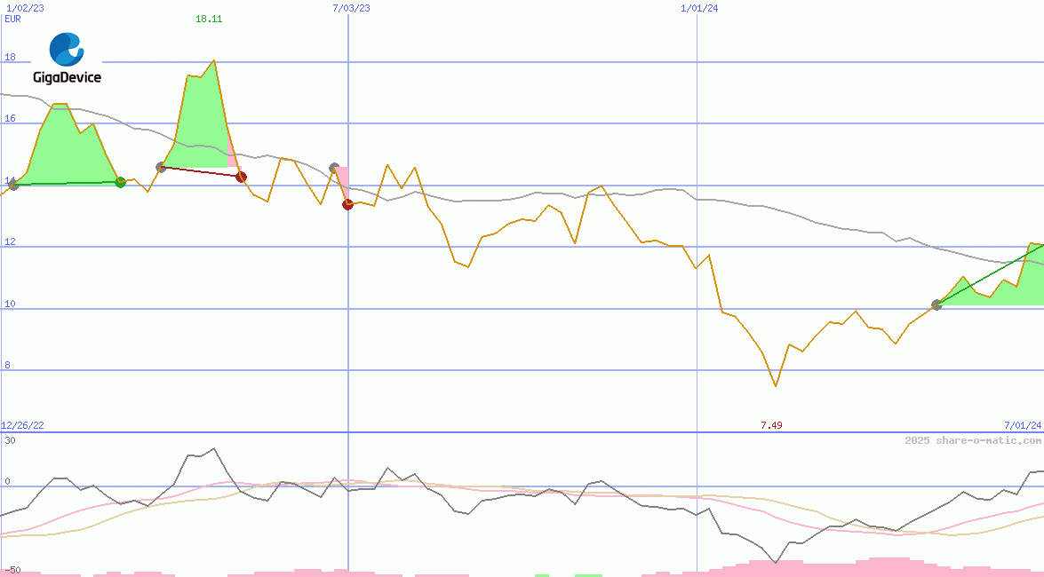The image size is (1044, 577).
Task: Click the gray marker starting the dark-red trend line
Action: pyautogui.click(x=161, y=167)
